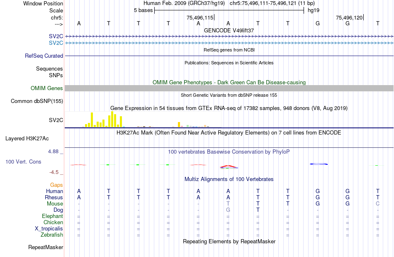Select the Chicken alignment row label
Image resolution: width=394 pixels, height=257 pixels.
point(53,222)
